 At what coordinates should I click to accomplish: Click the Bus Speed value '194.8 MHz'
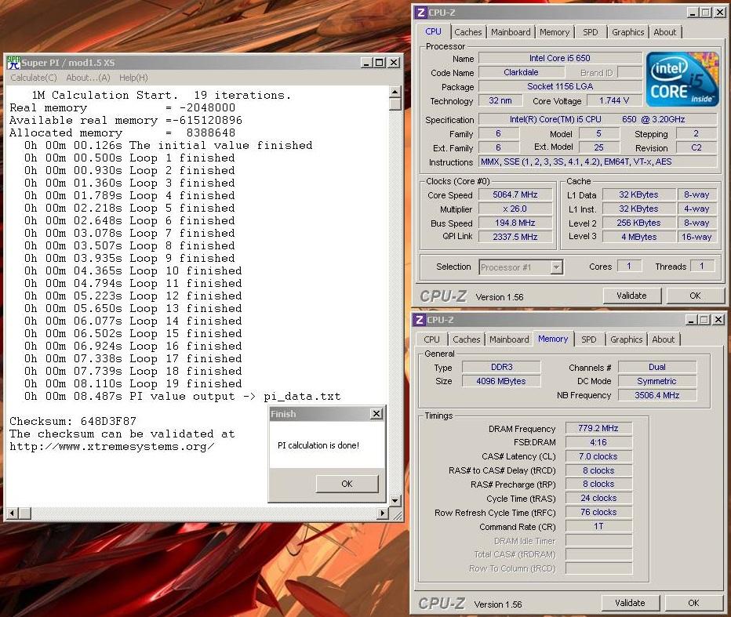(515, 223)
